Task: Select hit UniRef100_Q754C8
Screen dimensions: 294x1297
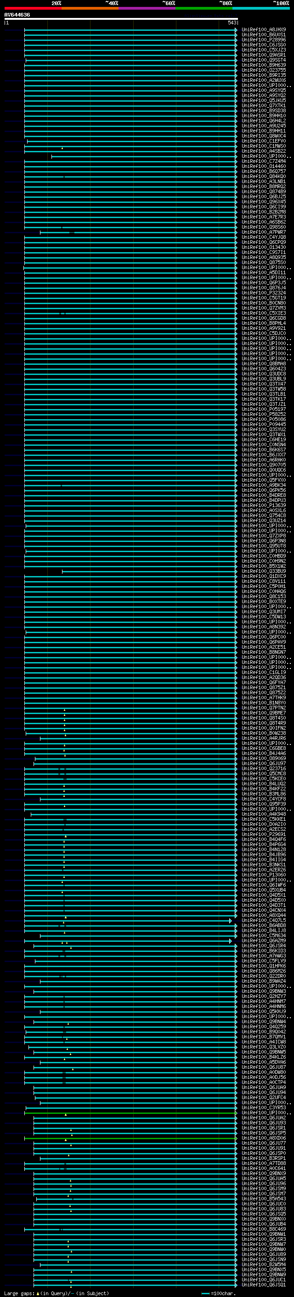Action: pyautogui.click(x=264, y=515)
